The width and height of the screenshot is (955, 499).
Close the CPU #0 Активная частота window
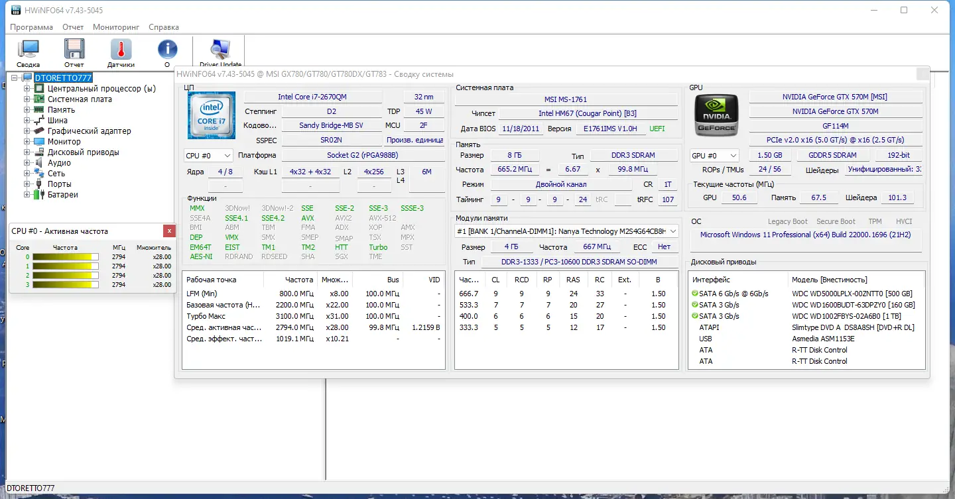(x=170, y=231)
